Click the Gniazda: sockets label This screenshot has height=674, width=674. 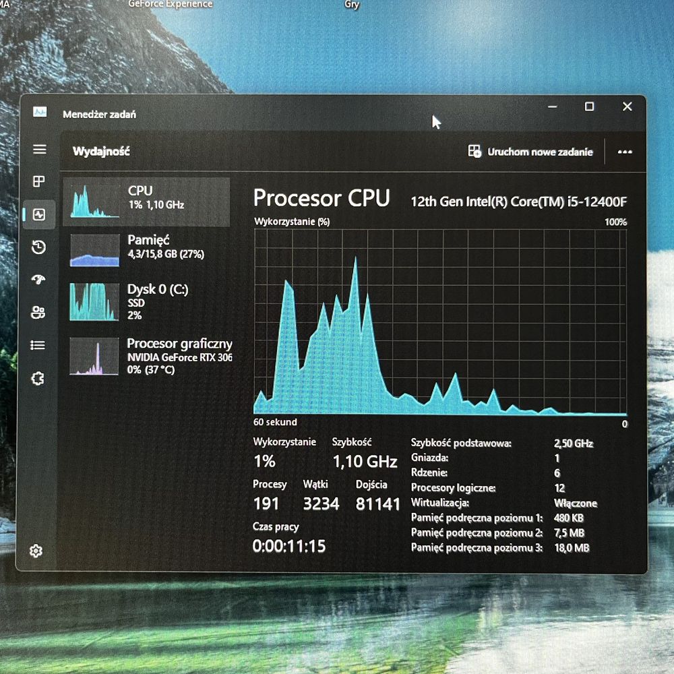coord(429,458)
